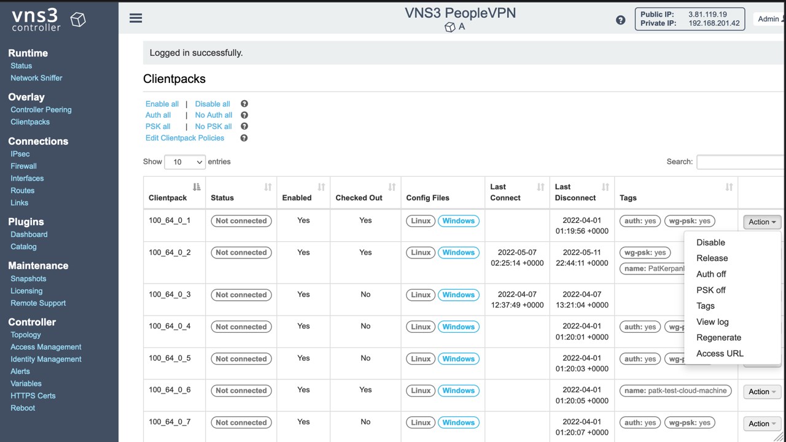Click help icon next to Disable all
This screenshot has height=442, width=786.
[x=244, y=104]
